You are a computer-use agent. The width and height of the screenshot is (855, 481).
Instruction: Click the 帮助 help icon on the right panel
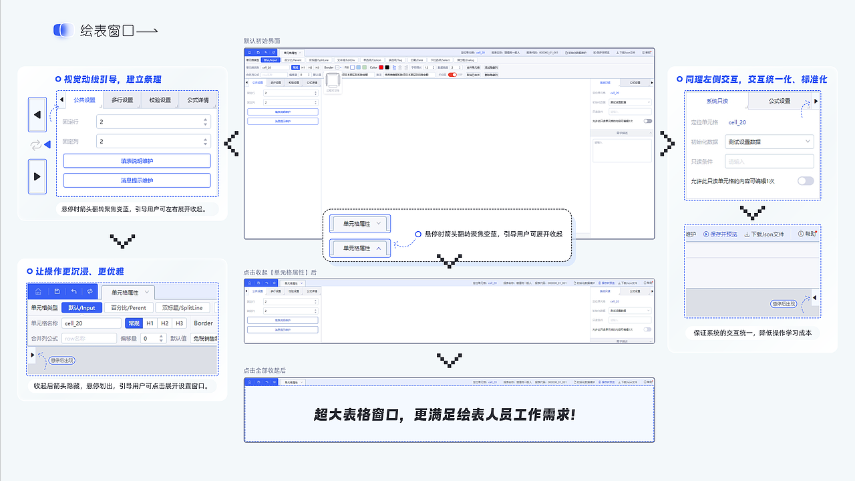coord(800,233)
